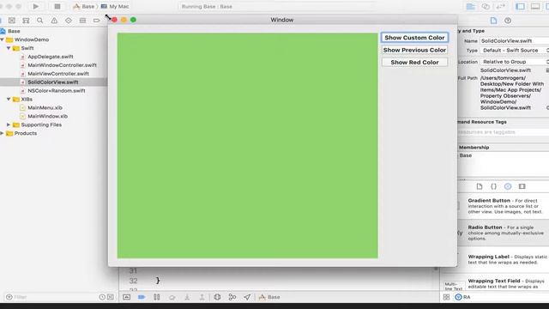
Task: Open the source control navigator icon
Action: pyautogui.click(x=11, y=21)
